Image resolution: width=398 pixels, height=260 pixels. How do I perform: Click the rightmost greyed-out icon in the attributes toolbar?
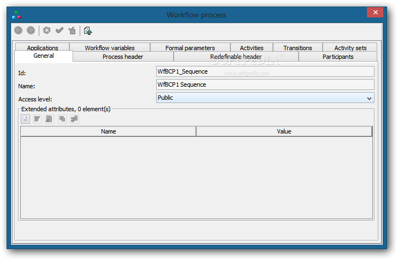tap(74, 119)
